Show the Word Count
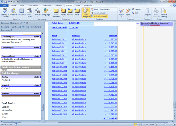176x126 pixels. click(29, 13)
